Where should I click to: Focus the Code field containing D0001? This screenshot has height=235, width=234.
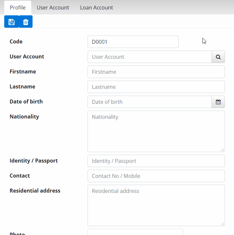pos(133,42)
